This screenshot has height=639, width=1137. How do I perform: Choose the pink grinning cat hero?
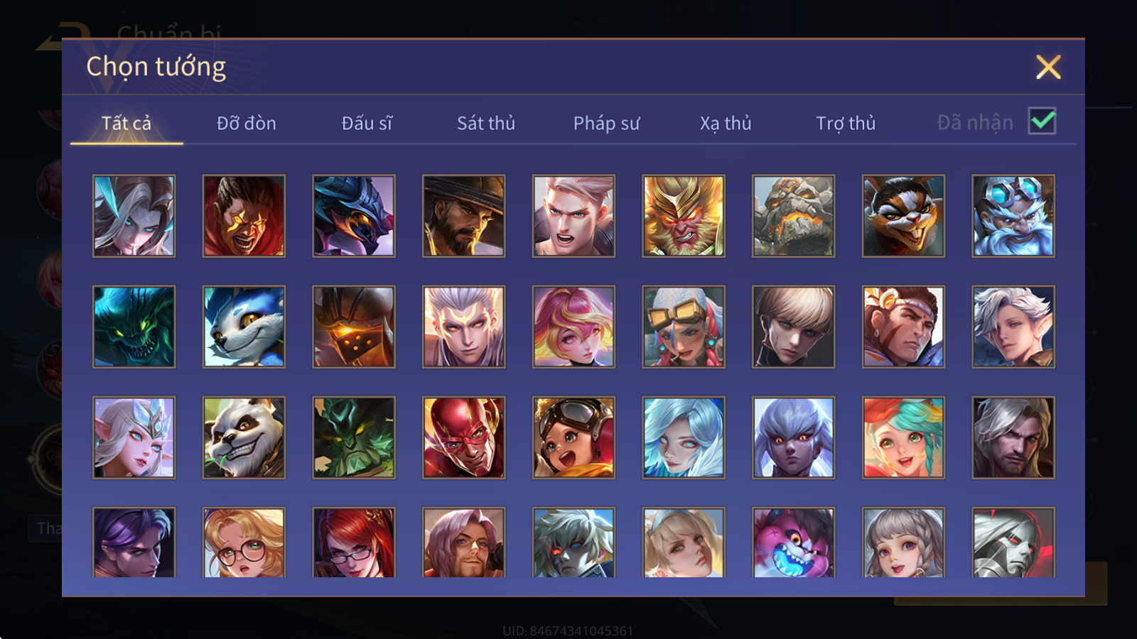794,542
